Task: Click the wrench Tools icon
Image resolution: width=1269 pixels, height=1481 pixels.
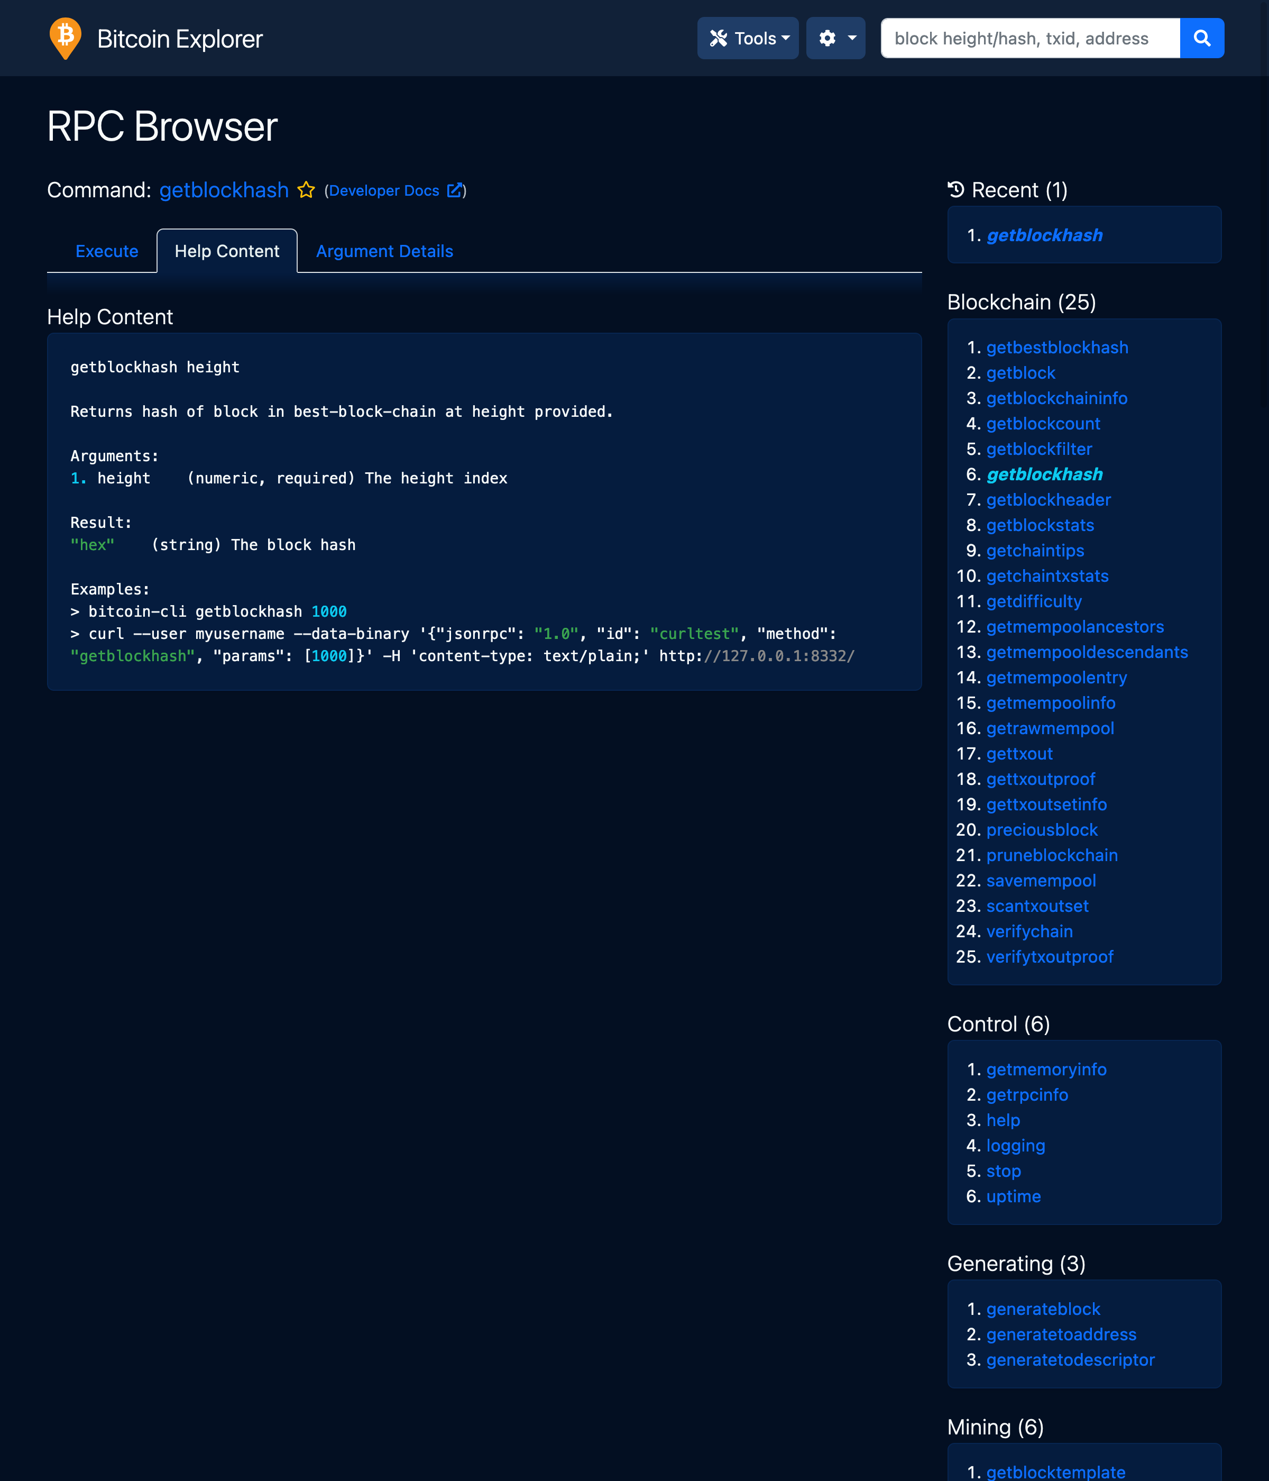Action: pyautogui.click(x=718, y=38)
